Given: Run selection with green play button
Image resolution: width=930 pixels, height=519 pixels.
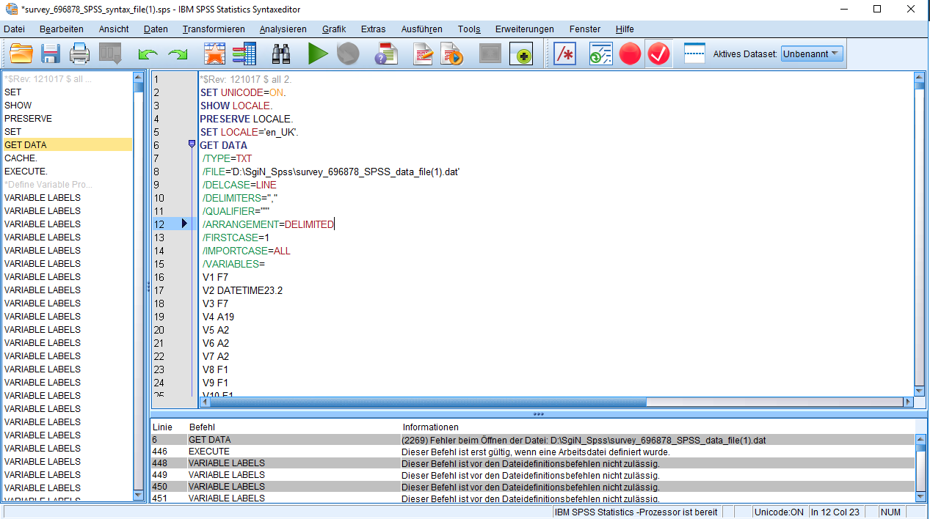Looking at the screenshot, I should (x=318, y=54).
